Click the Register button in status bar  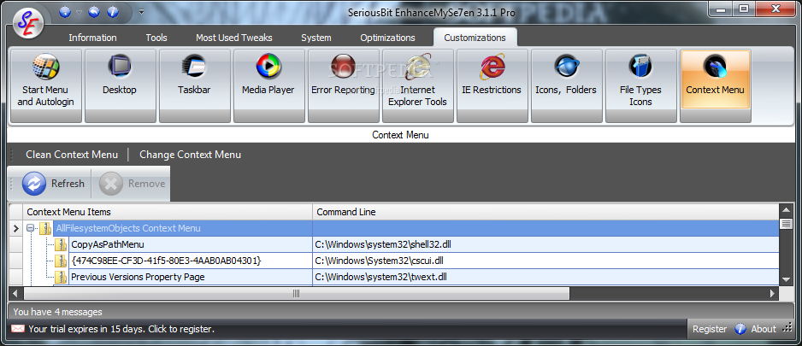710,329
